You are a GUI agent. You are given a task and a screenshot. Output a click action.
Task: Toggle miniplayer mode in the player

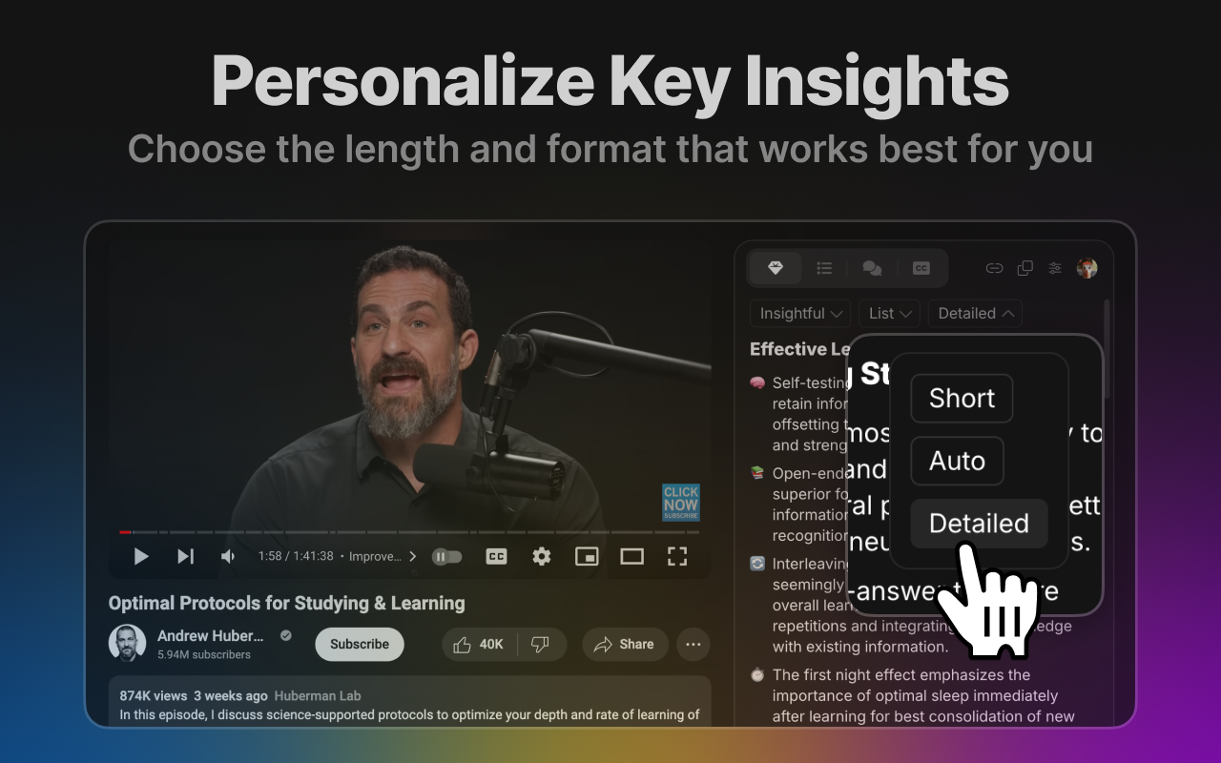click(587, 556)
